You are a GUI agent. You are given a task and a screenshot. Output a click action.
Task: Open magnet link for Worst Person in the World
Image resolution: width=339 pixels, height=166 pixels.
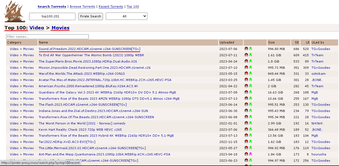pyautogui.click(x=246, y=123)
